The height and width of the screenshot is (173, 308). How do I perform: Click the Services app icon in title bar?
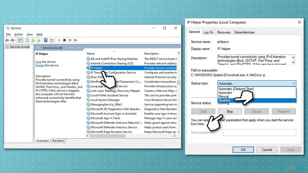coord(8,28)
